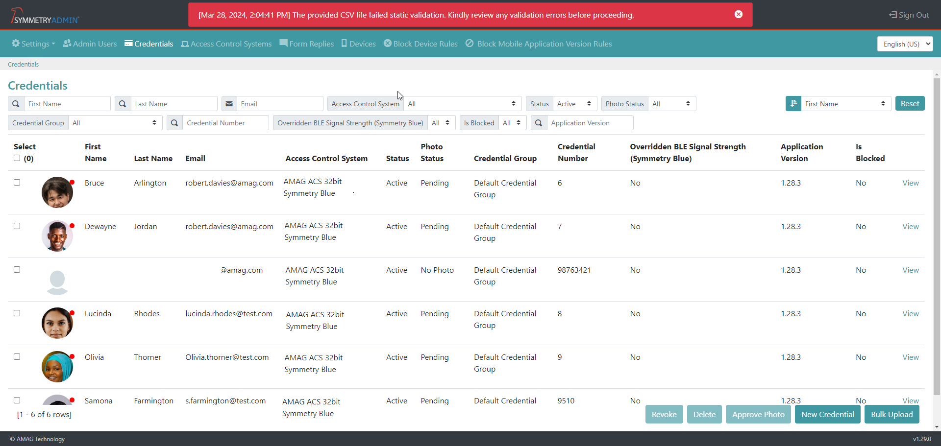View Lucinda Rhodes's credential
This screenshot has height=446, width=941.
(x=911, y=313)
